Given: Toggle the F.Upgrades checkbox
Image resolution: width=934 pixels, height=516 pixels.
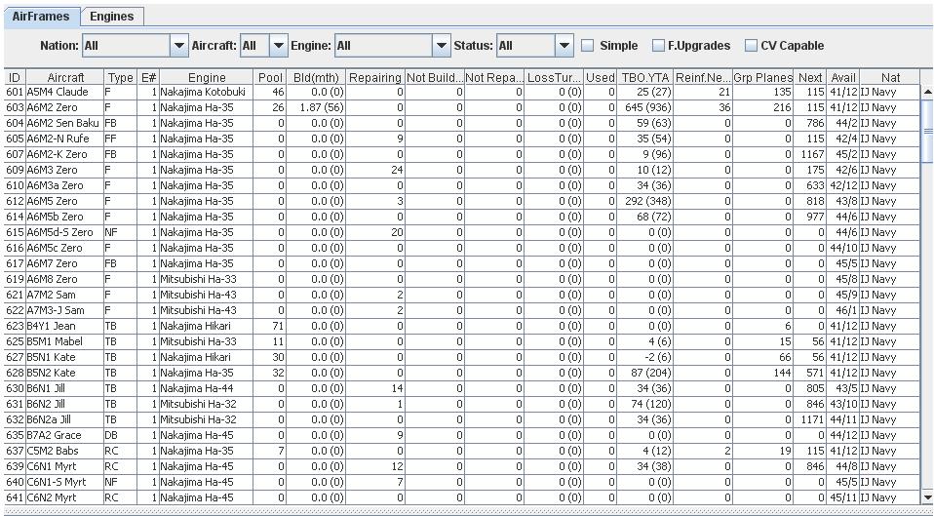Looking at the screenshot, I should [x=658, y=45].
